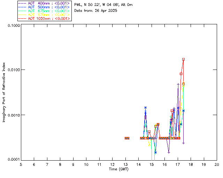This screenshot has height=178, width=223.
Task: Click the 0.0100 y-axis tick label
Action: (14, 70)
